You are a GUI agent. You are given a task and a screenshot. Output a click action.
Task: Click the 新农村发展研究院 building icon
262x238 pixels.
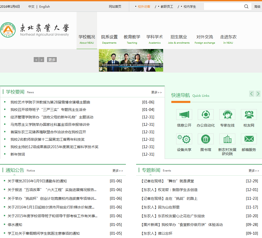pyautogui.click(x=227, y=139)
